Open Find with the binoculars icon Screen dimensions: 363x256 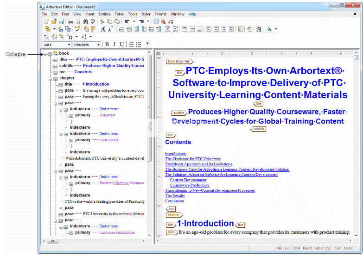85,21
